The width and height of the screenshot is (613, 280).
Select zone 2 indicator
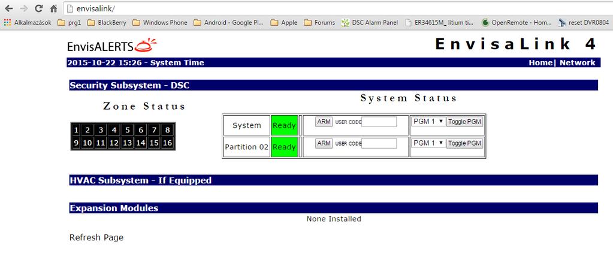(x=87, y=130)
